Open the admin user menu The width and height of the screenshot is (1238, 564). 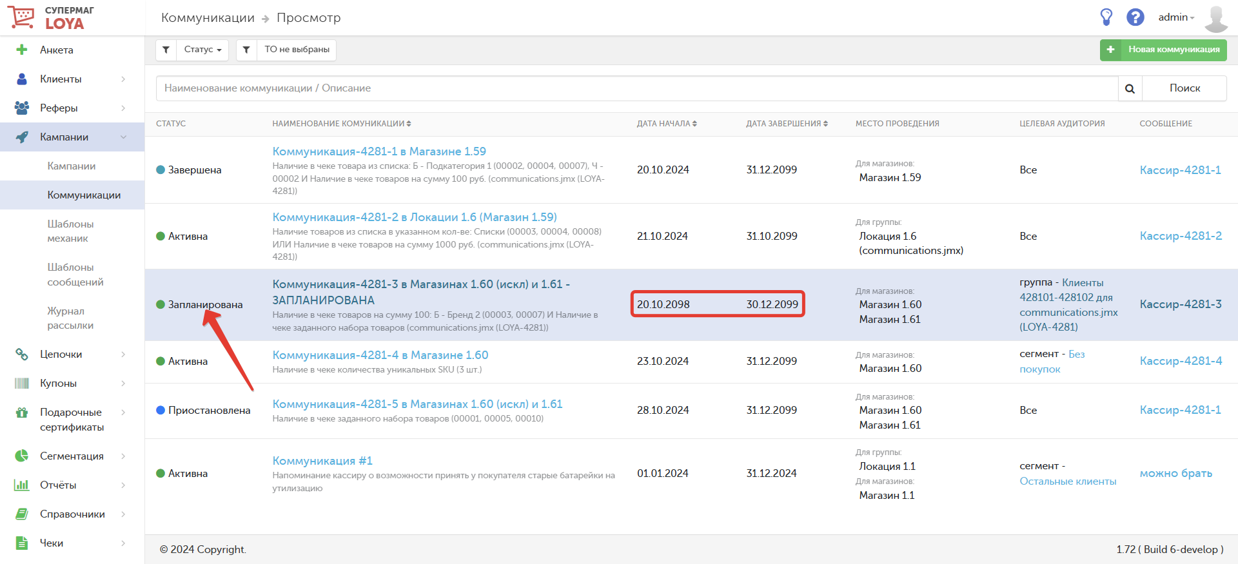pyautogui.click(x=1176, y=17)
